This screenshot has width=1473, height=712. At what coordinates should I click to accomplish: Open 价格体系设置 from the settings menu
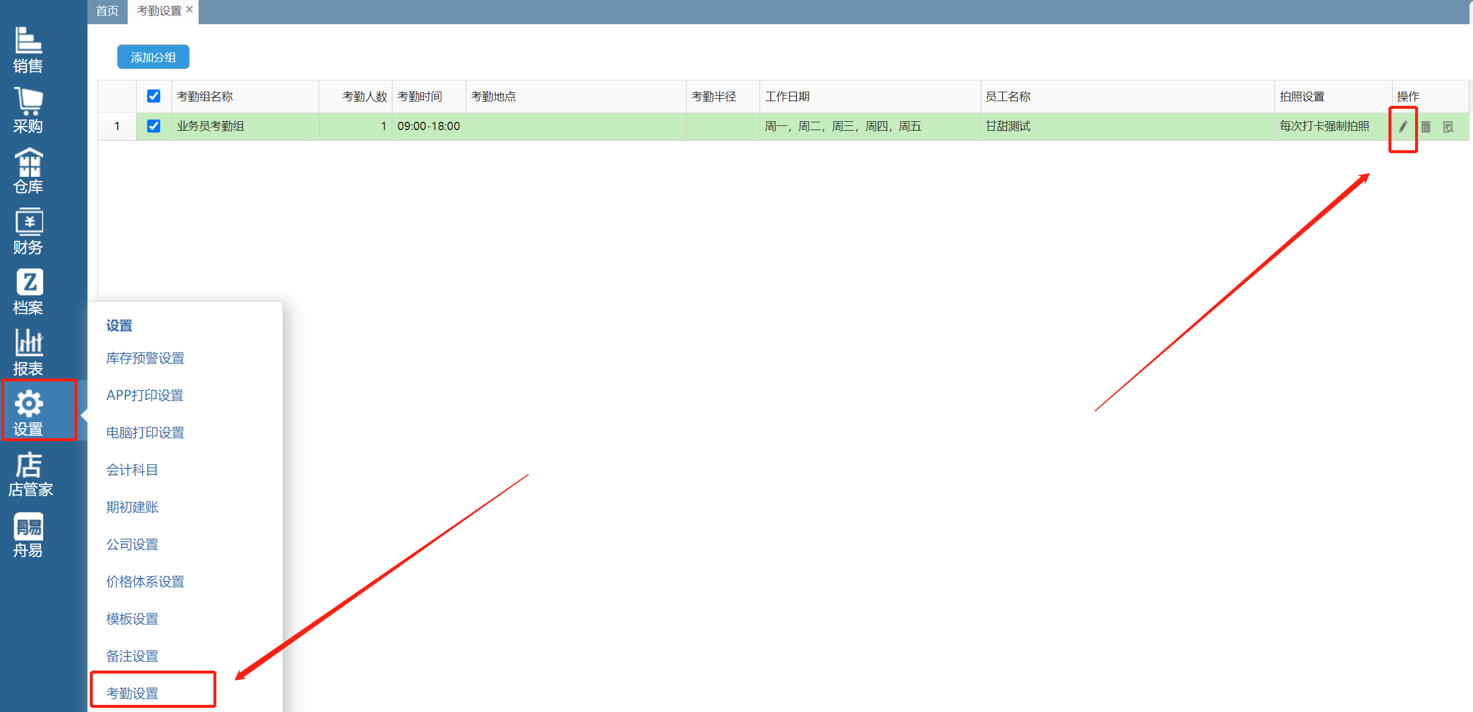(145, 581)
